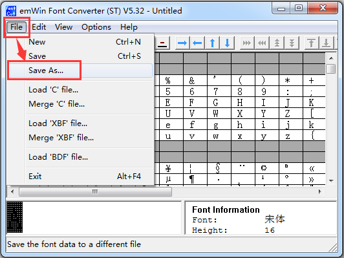344x258 pixels.
Task: Click the shift-right blue arrow icon
Action: [182, 43]
